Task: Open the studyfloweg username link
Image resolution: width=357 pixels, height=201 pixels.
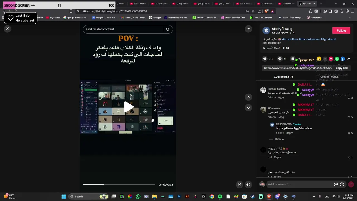Action: coord(282,29)
